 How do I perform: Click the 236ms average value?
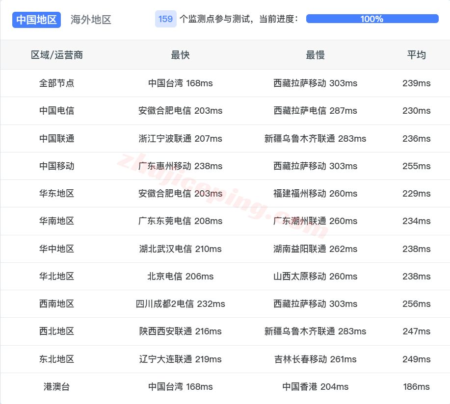(417, 138)
